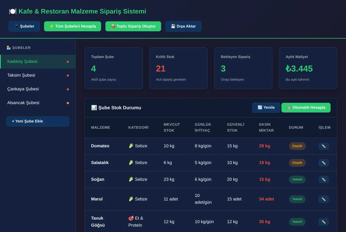Export data with Dışa Aktar

[x=183, y=26]
